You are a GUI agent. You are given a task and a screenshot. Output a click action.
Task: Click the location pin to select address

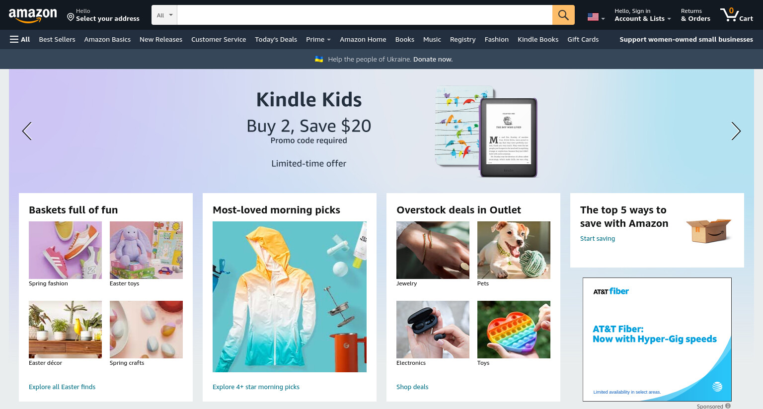tap(71, 17)
